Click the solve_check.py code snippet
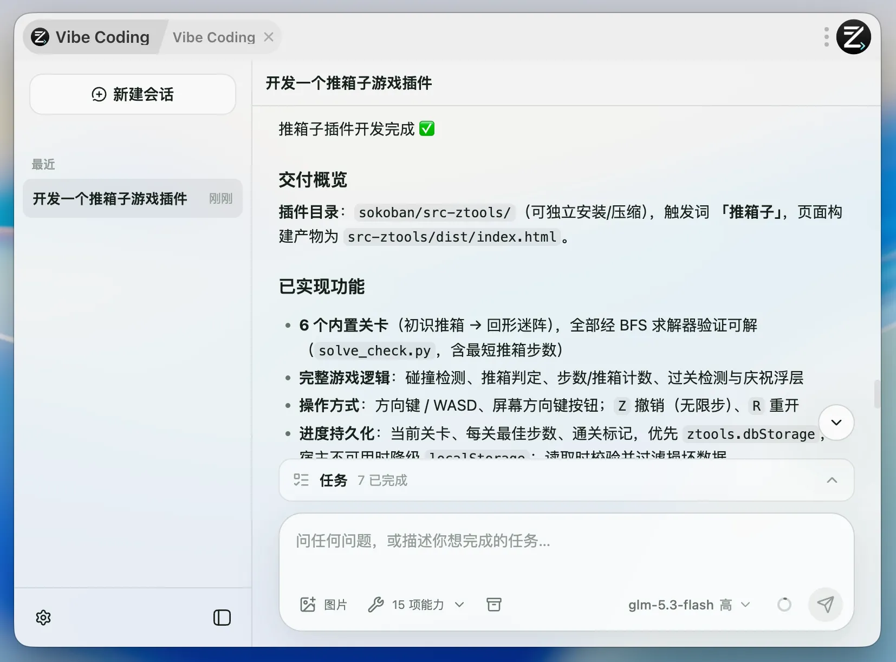The width and height of the screenshot is (896, 662). [375, 351]
